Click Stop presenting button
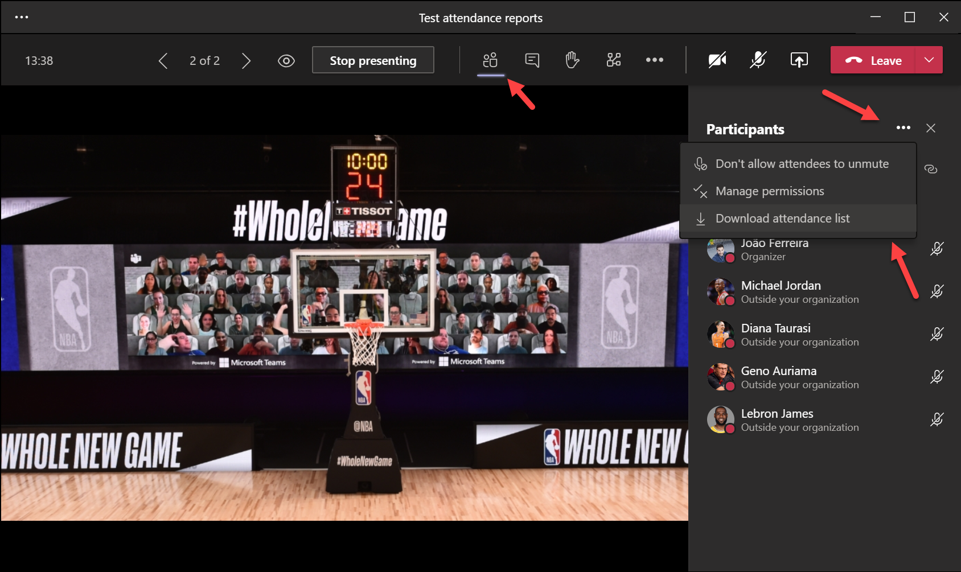Viewport: 961px width, 572px height. point(373,60)
